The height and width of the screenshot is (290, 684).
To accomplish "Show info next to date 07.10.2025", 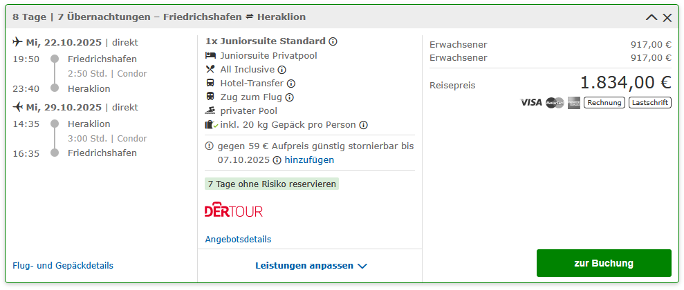I will [x=277, y=160].
